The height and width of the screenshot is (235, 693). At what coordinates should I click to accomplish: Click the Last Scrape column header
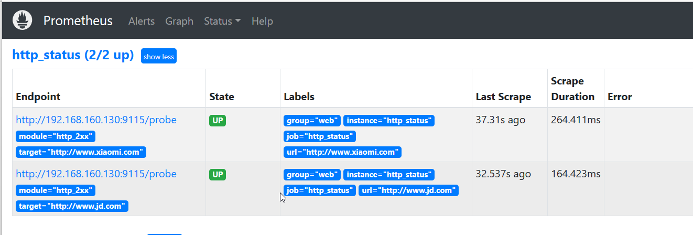(x=503, y=97)
